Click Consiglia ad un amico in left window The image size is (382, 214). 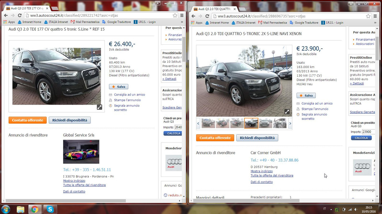(x=130, y=95)
